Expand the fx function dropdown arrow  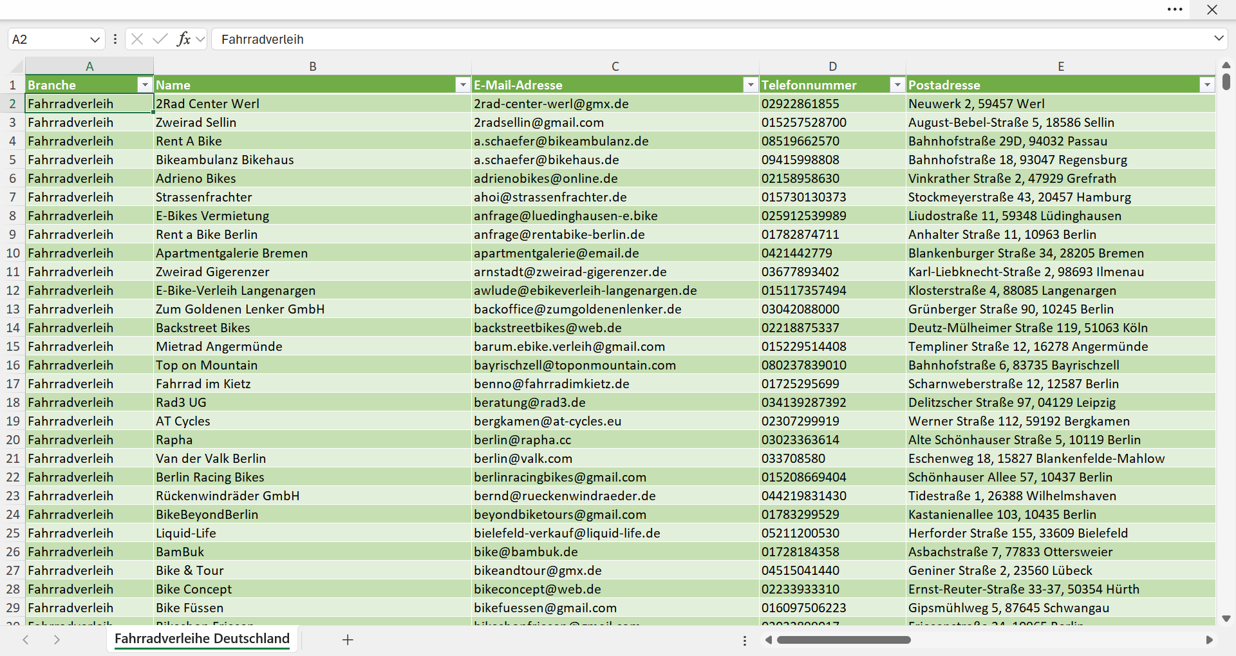(x=200, y=39)
